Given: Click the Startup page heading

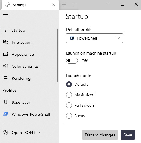Looking at the screenshot, I should [x=77, y=17].
